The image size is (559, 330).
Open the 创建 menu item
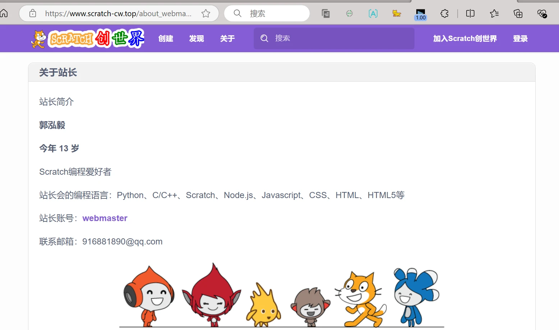166,38
